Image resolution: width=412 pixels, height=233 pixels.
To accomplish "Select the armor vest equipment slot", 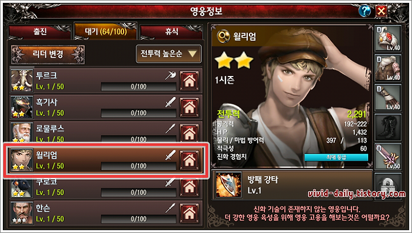I will tap(388, 68).
